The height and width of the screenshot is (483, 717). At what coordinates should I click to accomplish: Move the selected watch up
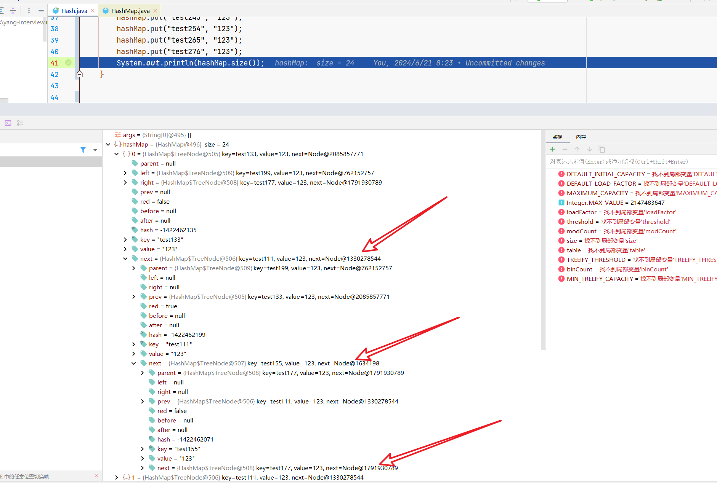pos(577,149)
